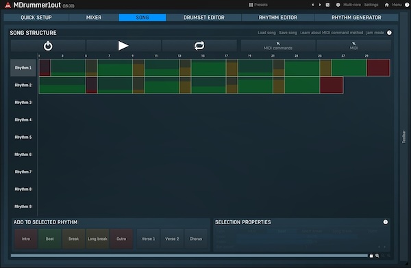Click the magnifier zoom icon
The height and width of the screenshot is (268, 411).
point(377,256)
